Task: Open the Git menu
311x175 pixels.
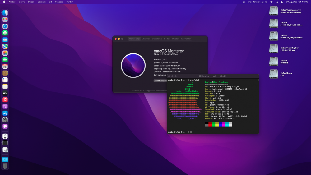Action: pyautogui.click(x=50, y=2)
